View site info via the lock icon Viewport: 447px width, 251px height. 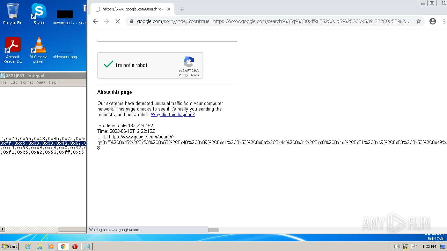coord(131,21)
